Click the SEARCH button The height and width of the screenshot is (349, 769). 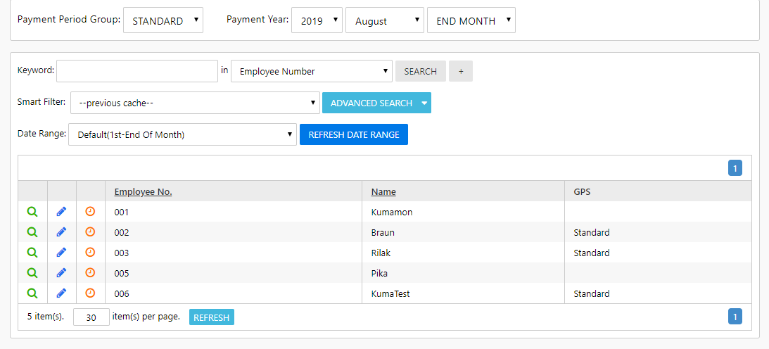[x=420, y=71]
